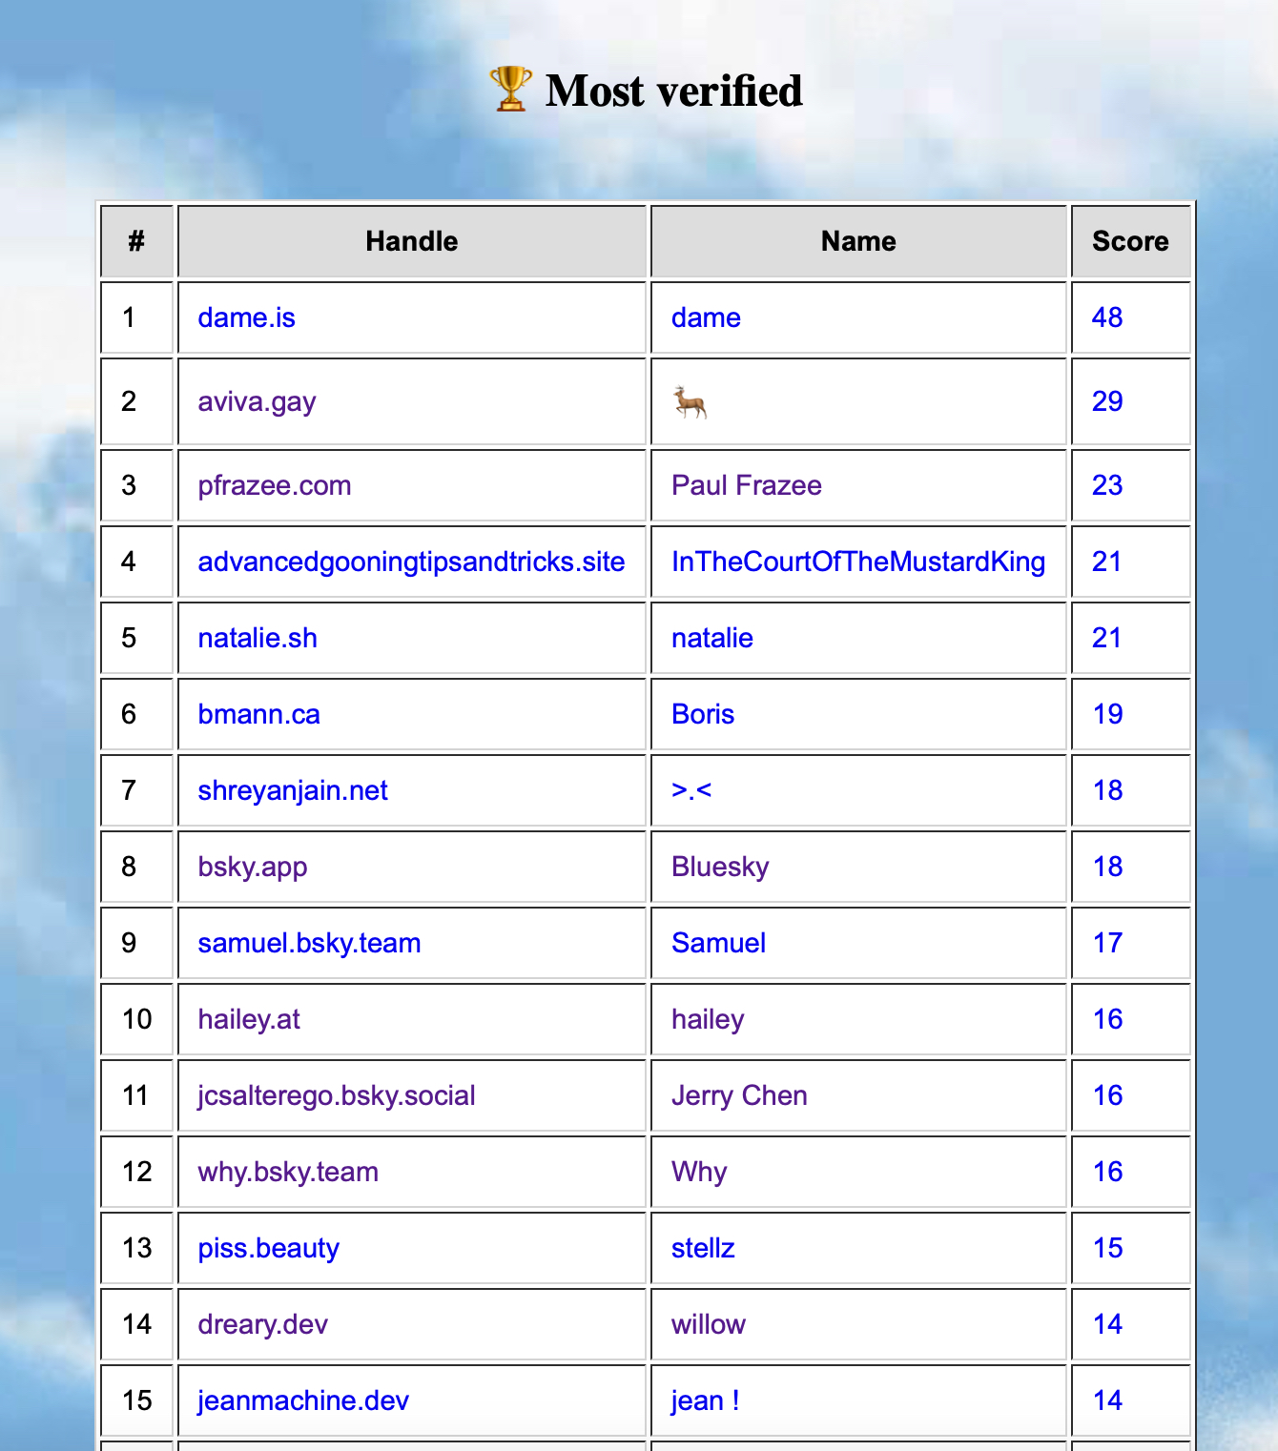Open the Paul Frazee name link
Image resolution: width=1278 pixels, height=1451 pixels.
746,485
